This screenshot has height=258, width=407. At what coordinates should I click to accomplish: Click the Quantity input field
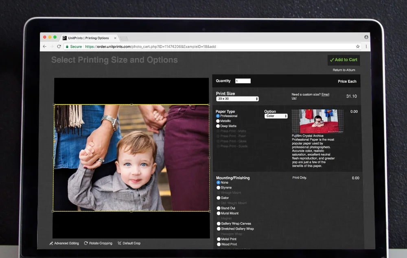click(x=243, y=81)
